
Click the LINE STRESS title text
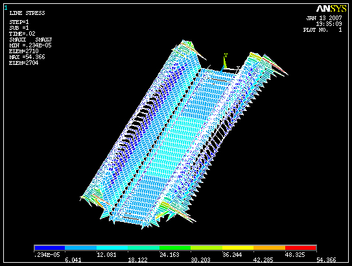(x=27, y=13)
